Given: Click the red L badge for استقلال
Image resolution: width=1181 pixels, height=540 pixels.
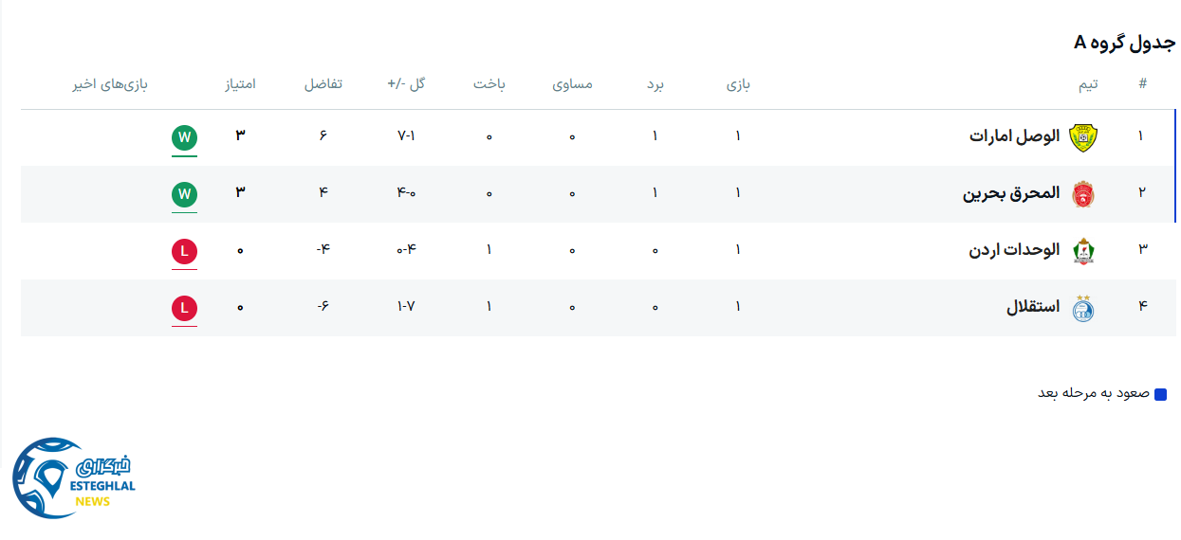Looking at the screenshot, I should 184,309.
